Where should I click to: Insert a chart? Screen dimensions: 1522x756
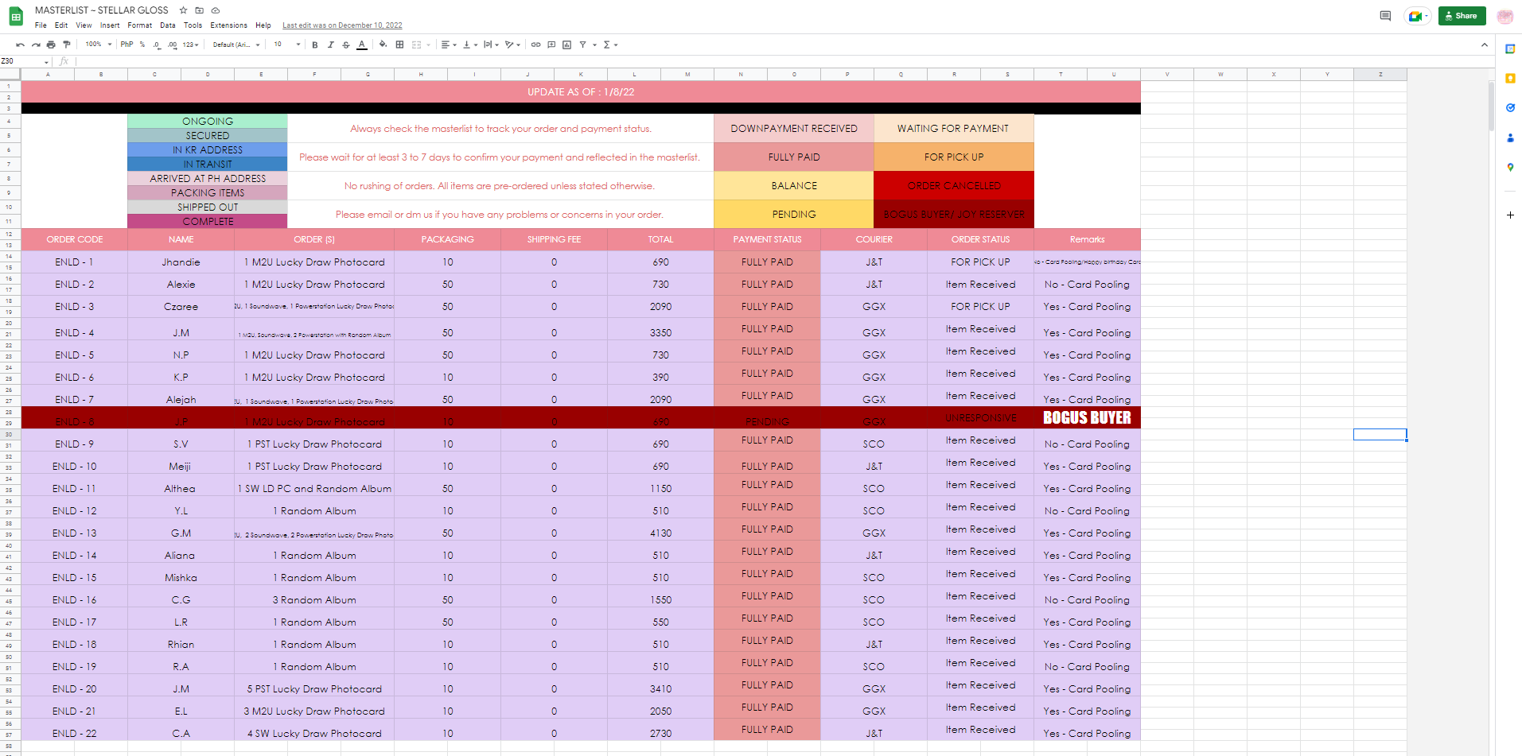566,45
